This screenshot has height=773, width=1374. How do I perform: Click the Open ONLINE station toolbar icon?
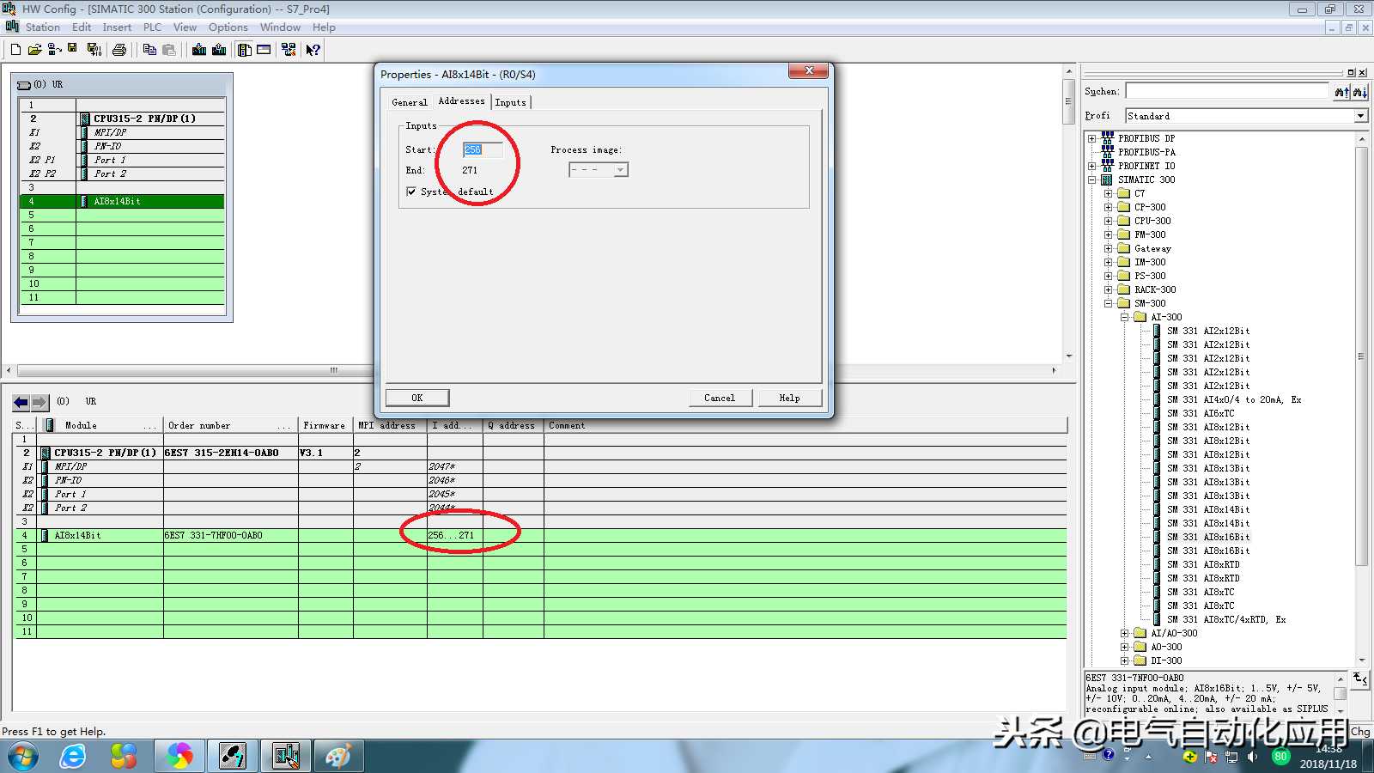54,50
